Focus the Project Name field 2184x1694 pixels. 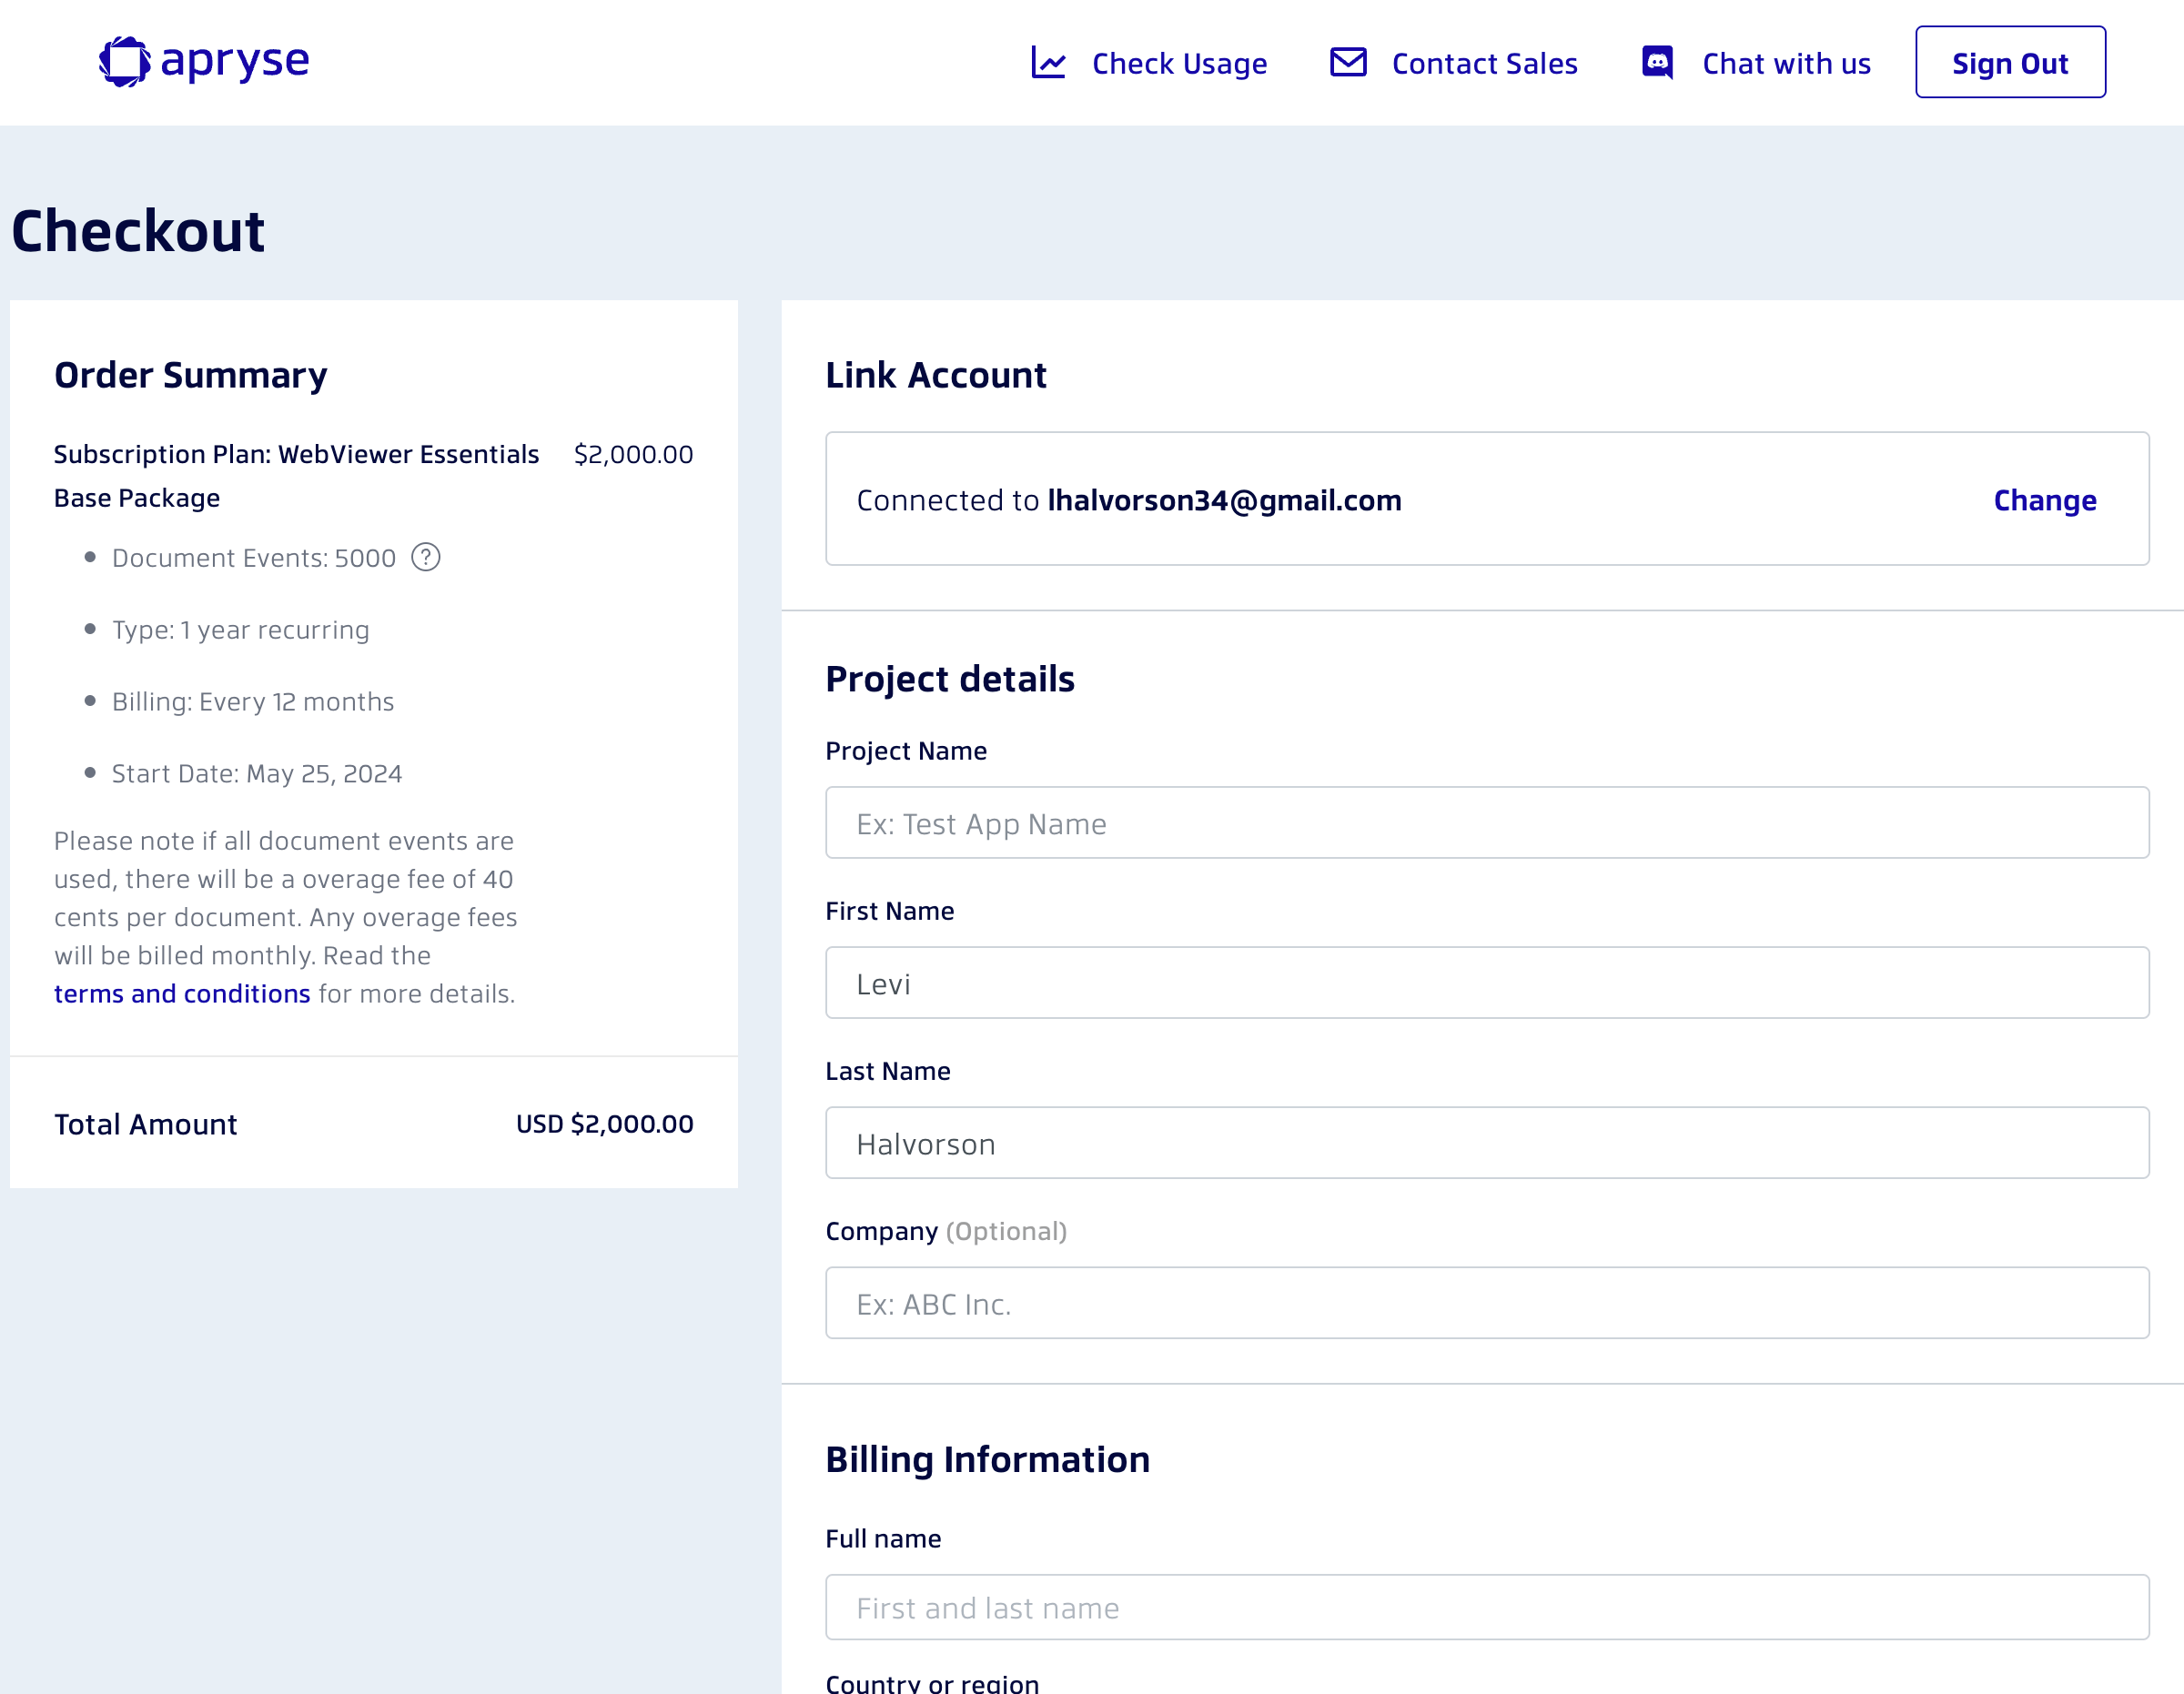[x=1486, y=823]
